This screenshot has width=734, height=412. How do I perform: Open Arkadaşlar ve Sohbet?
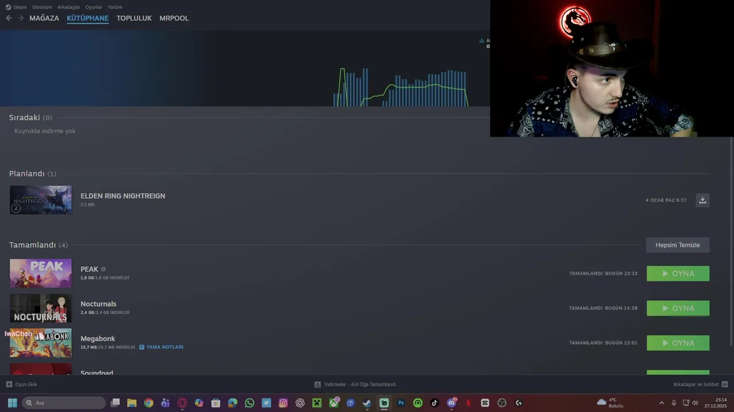[700, 385]
